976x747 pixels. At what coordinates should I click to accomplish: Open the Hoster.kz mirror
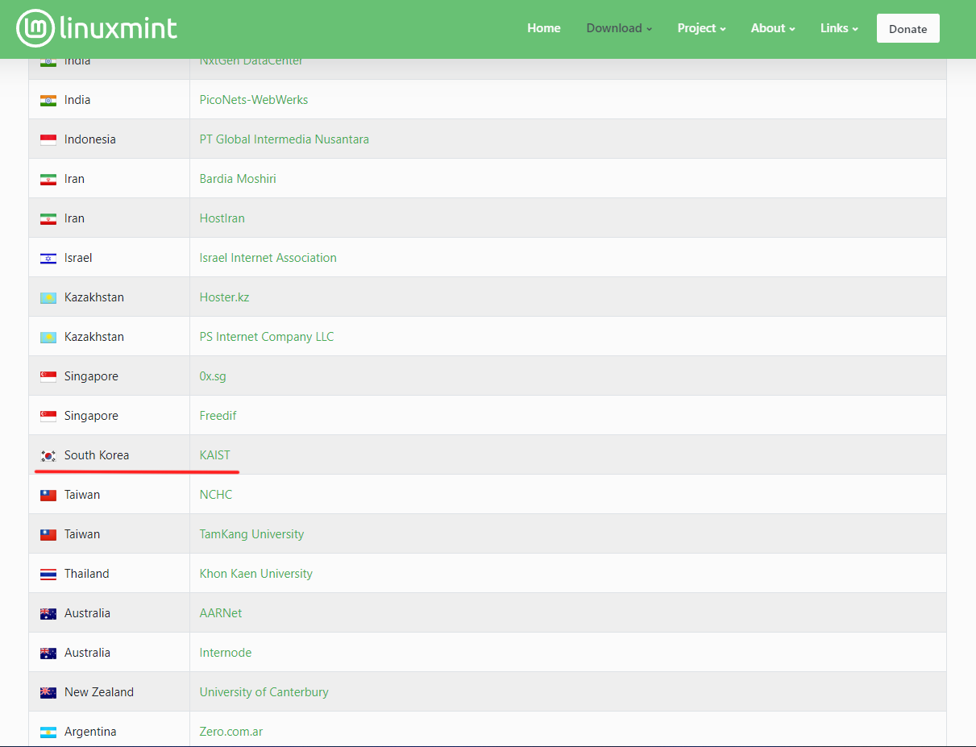click(225, 297)
